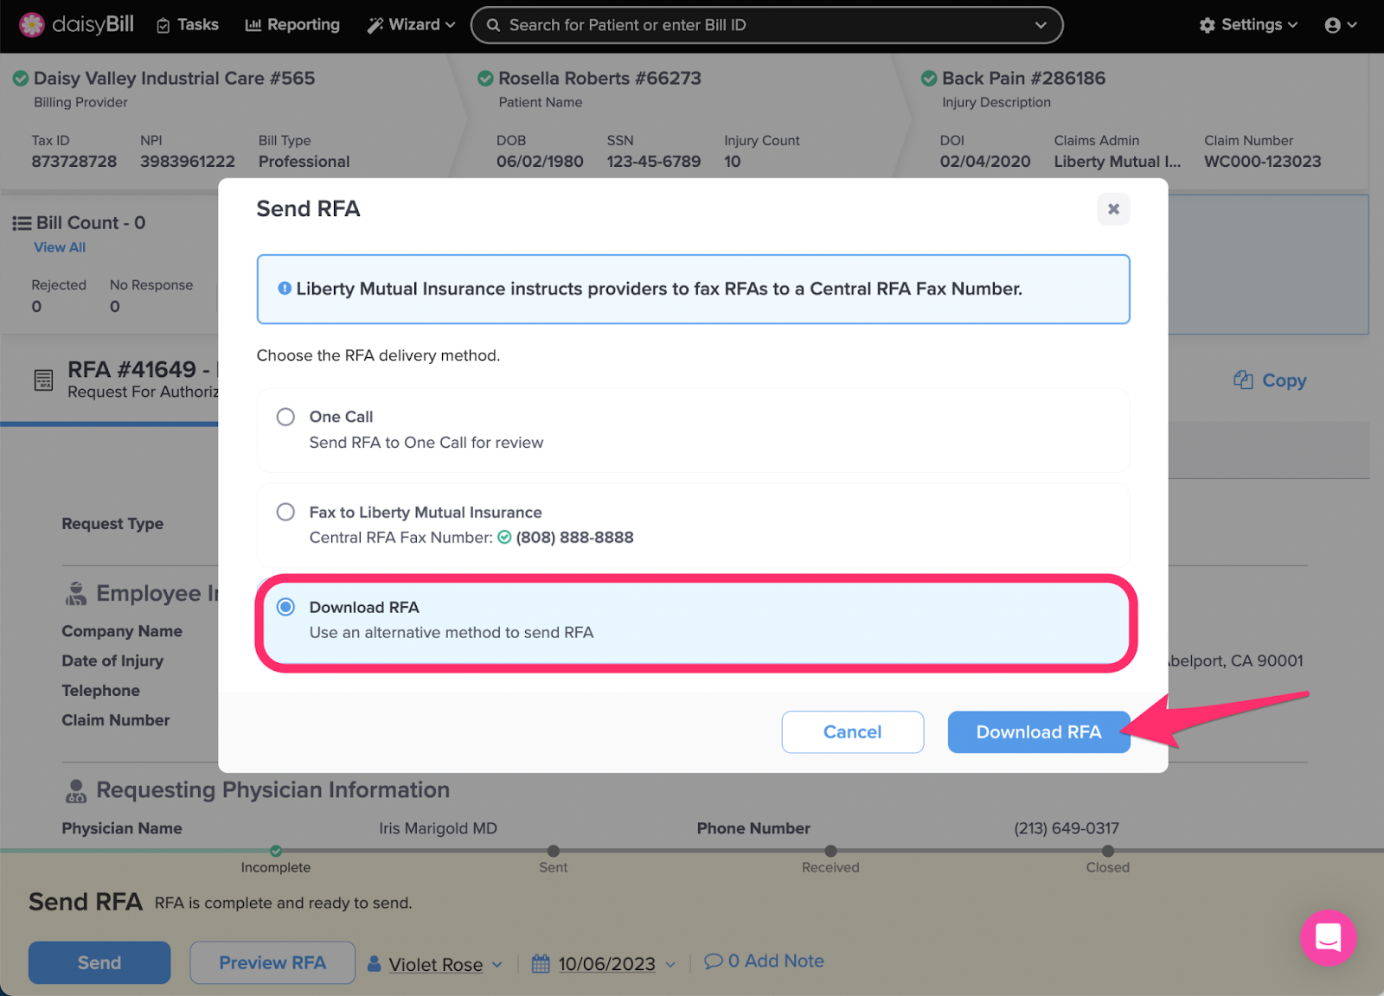Viewport: 1384px width, 996px height.
Task: Click the Add Note speech bubble icon
Action: pos(714,961)
